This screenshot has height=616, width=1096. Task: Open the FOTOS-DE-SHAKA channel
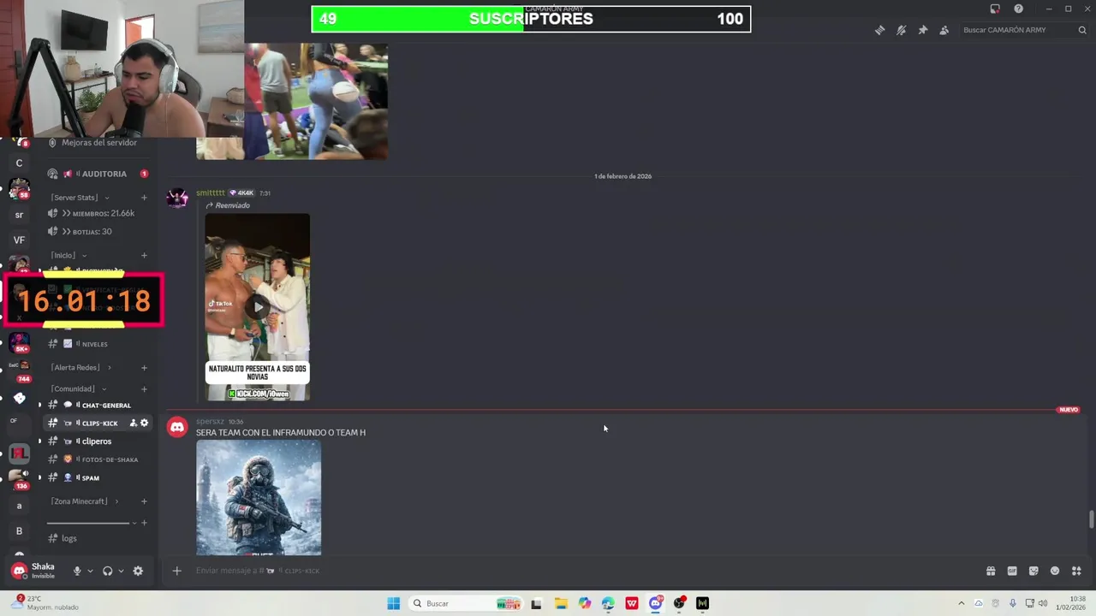tap(97, 459)
